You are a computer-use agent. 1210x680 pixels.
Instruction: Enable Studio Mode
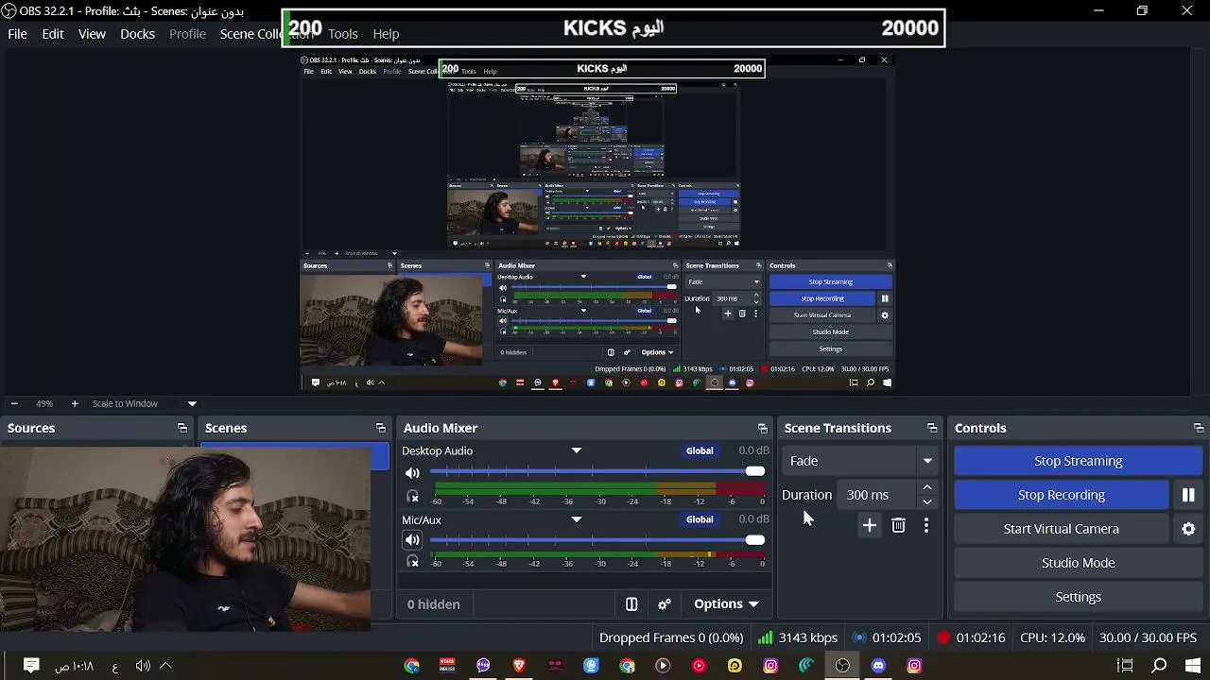click(x=1079, y=563)
